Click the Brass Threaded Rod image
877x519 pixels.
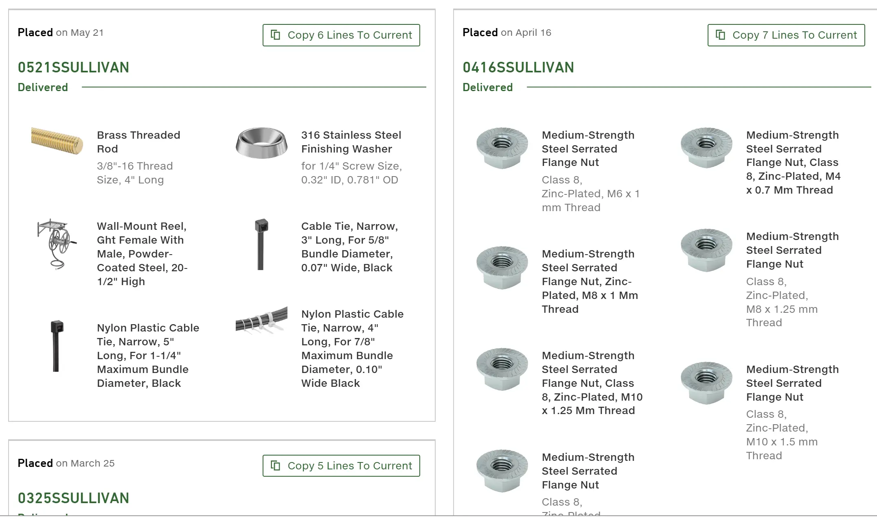click(x=57, y=141)
